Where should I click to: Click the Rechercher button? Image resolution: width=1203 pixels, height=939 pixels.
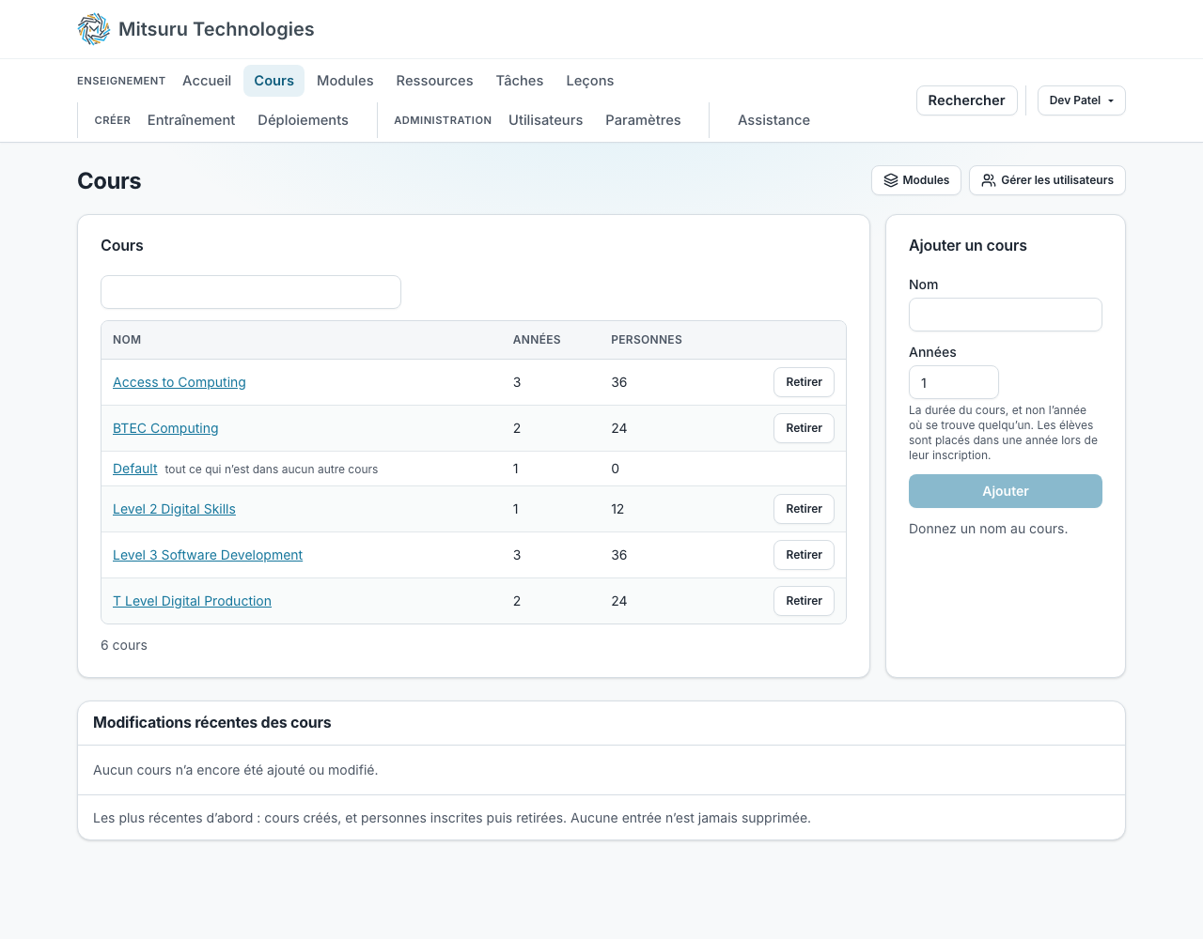point(966,100)
